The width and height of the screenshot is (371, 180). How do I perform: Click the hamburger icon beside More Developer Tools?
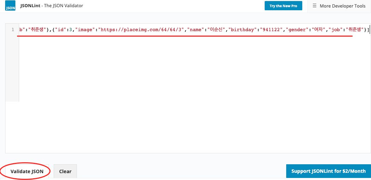click(315, 6)
